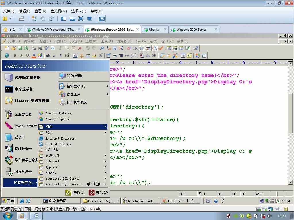Click the context help arrow-question icon

(x=196, y=48)
